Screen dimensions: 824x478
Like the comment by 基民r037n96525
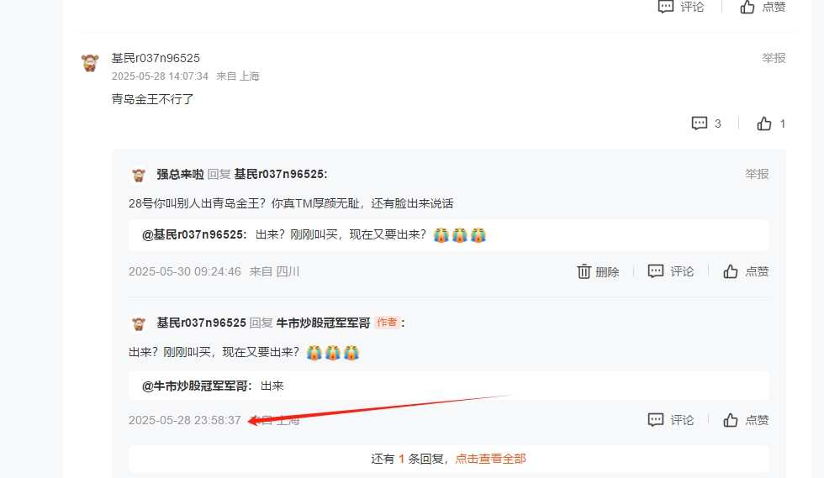[764, 123]
